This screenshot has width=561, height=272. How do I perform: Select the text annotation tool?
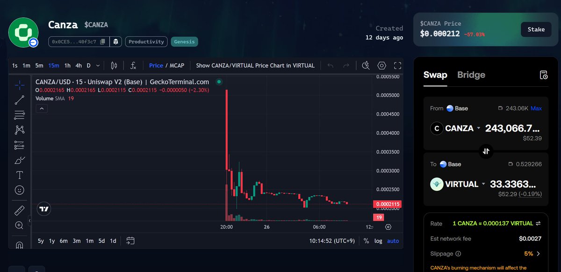coord(20,175)
